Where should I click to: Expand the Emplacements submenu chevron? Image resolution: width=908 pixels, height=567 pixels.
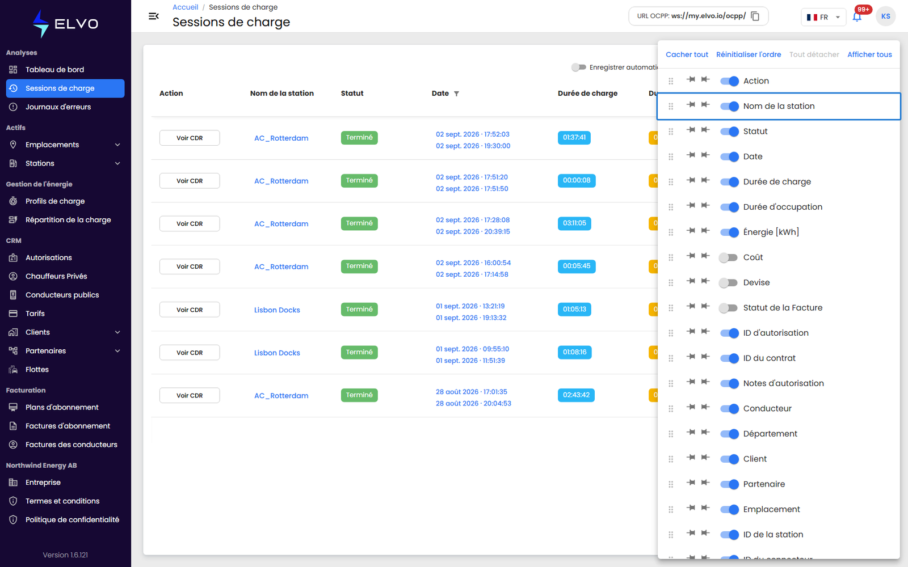point(117,145)
